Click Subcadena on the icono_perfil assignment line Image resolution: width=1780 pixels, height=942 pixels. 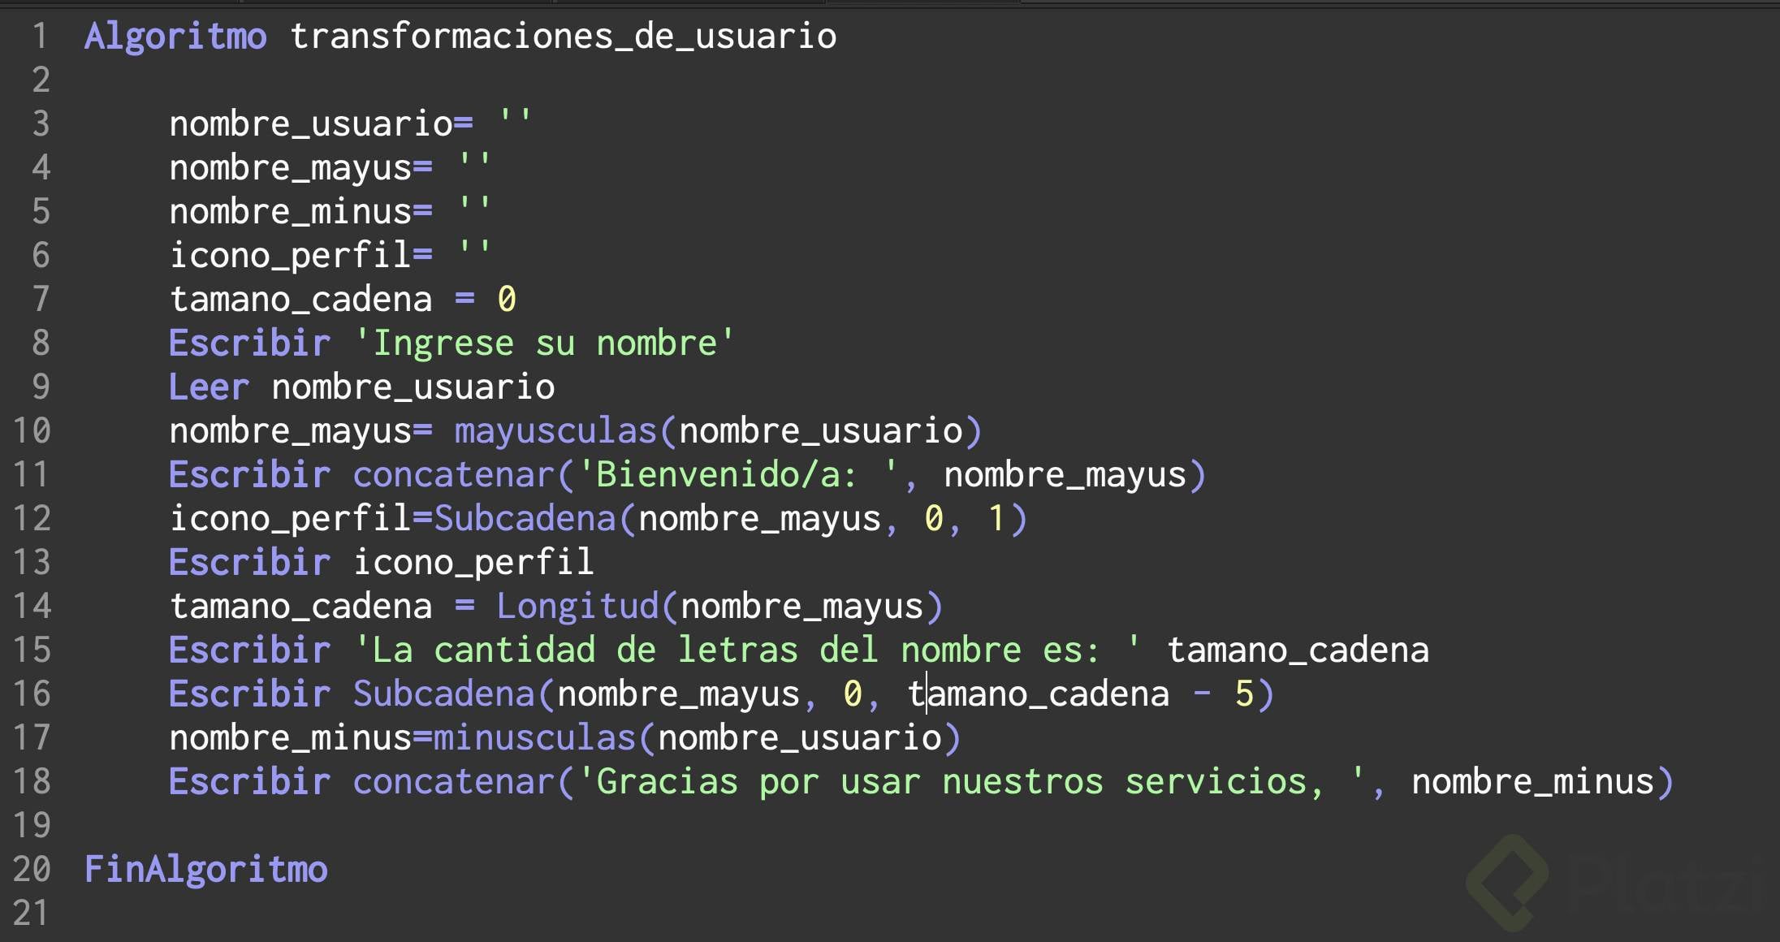tap(525, 519)
